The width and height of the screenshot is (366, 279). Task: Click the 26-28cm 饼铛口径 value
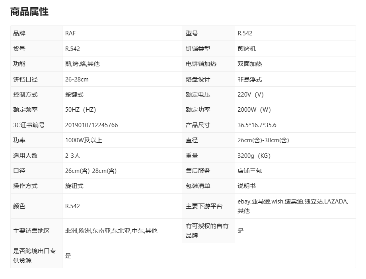pos(77,79)
